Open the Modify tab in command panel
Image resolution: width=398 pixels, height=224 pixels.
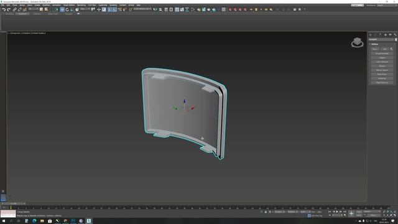point(375,35)
